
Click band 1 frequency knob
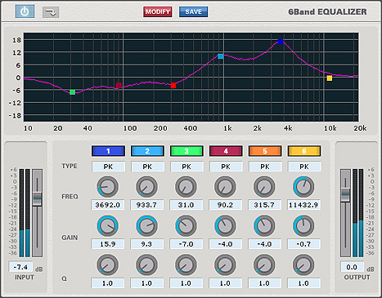coord(108,187)
